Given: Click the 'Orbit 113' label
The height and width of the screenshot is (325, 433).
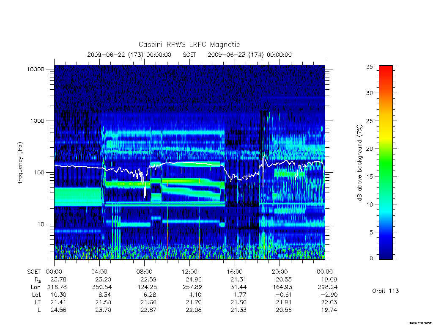Looking at the screenshot, I should tap(386, 291).
